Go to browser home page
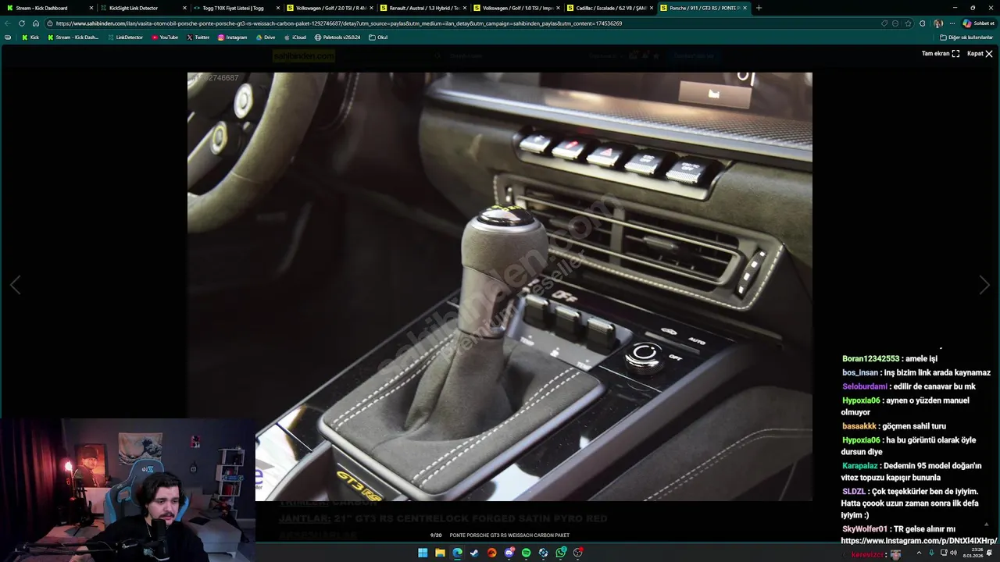 pyautogui.click(x=36, y=23)
